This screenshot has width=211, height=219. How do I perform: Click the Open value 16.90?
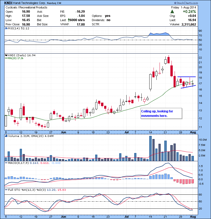[26, 12]
